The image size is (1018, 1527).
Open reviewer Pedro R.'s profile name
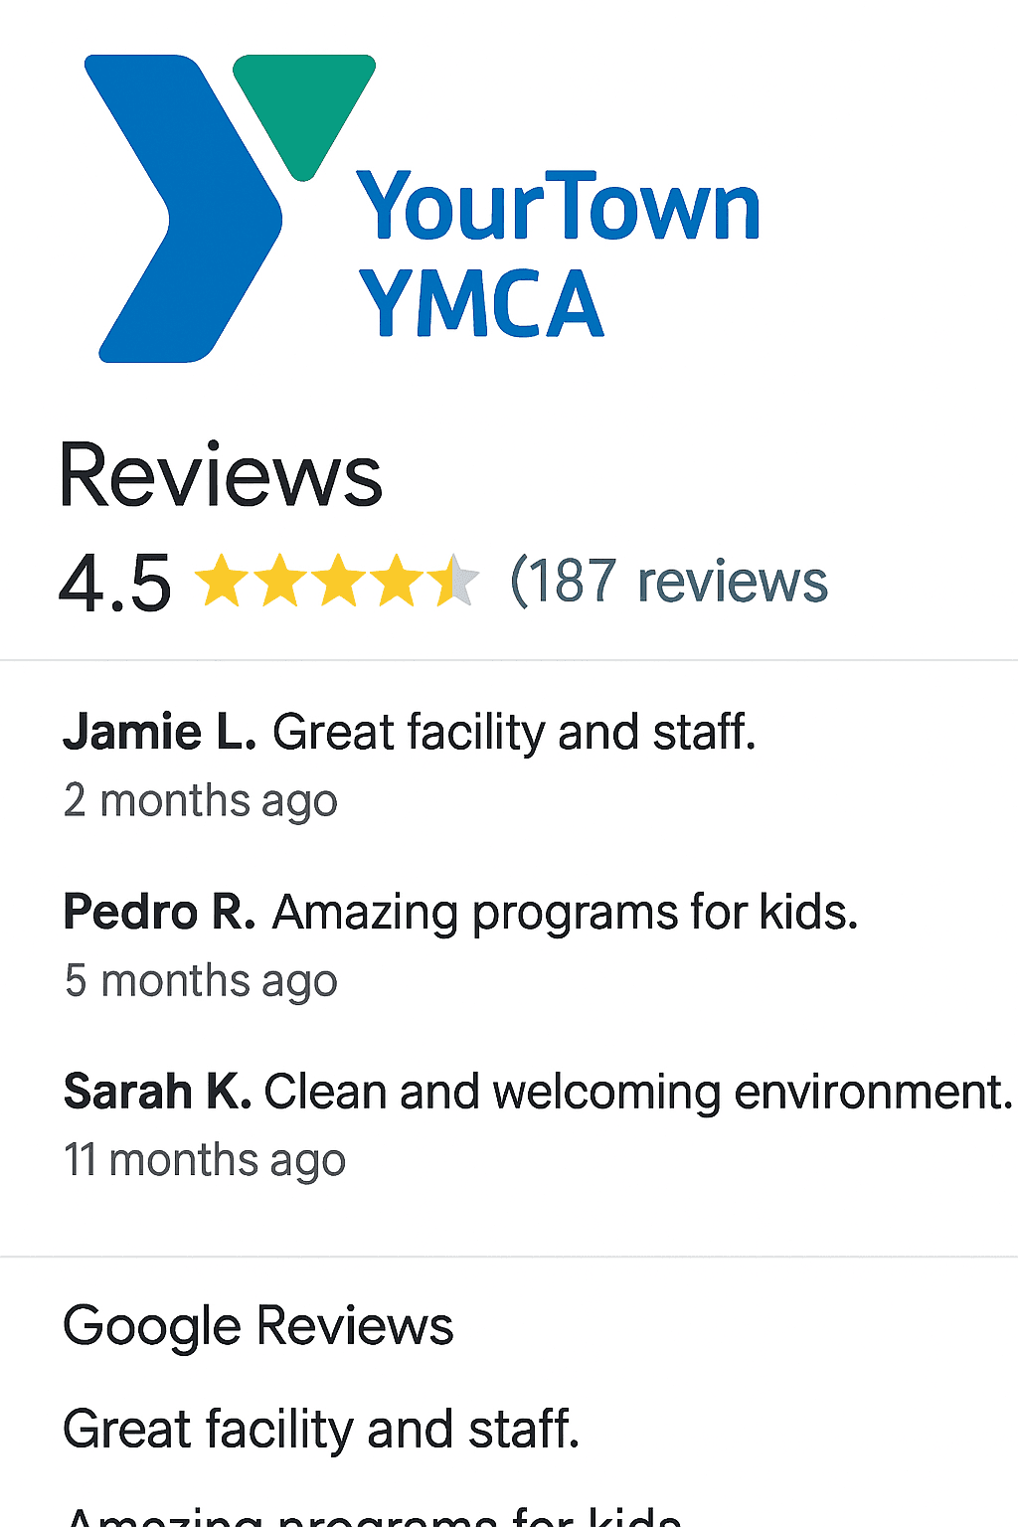(160, 912)
